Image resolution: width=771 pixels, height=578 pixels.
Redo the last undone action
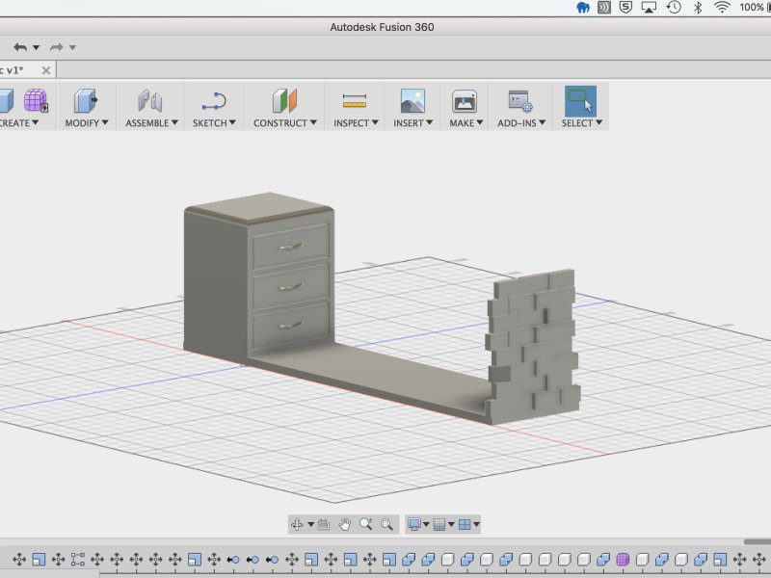pos(57,47)
